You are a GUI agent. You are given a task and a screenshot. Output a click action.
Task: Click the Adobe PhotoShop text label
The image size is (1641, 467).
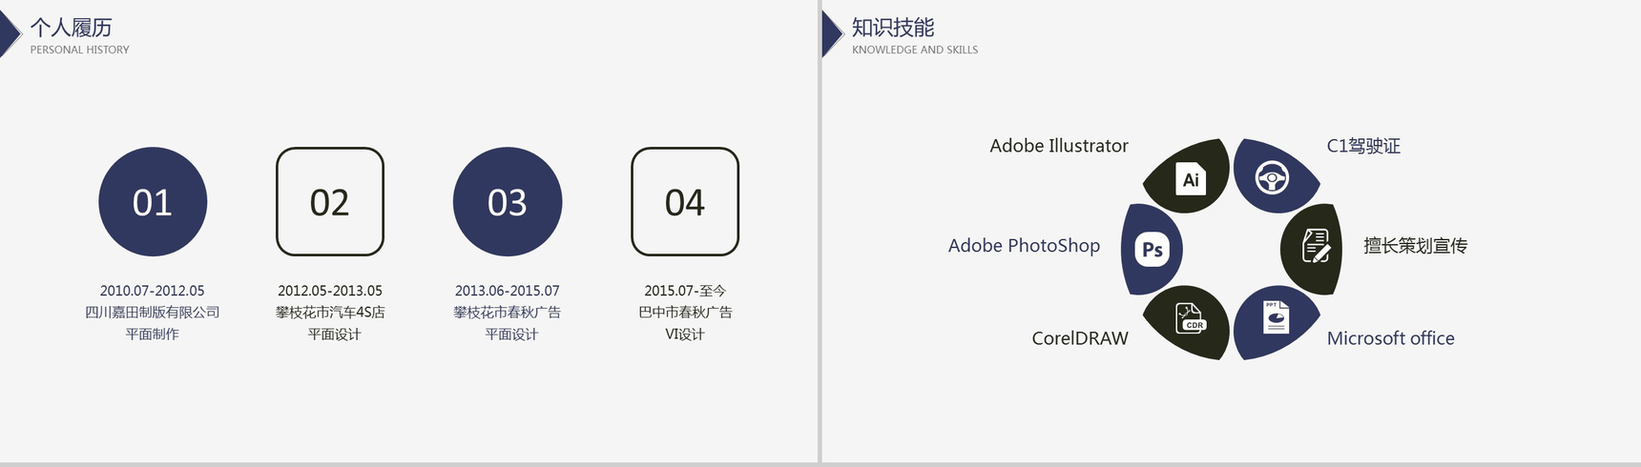(x=1024, y=246)
